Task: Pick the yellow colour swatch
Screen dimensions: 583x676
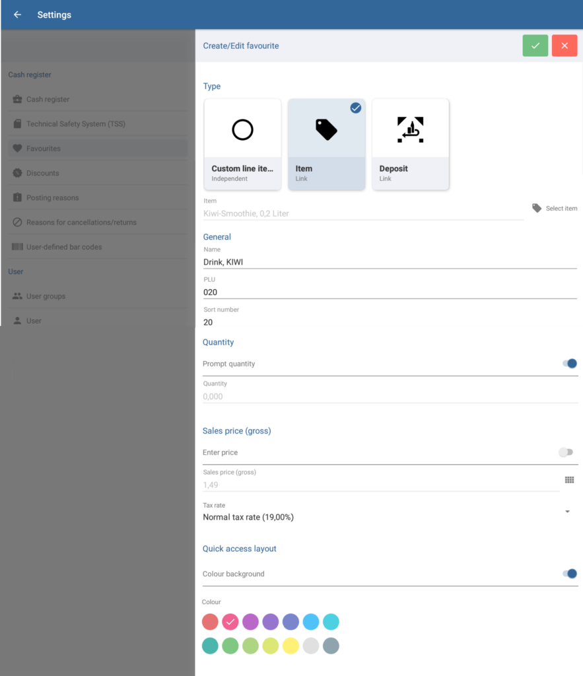Action: pos(291,646)
